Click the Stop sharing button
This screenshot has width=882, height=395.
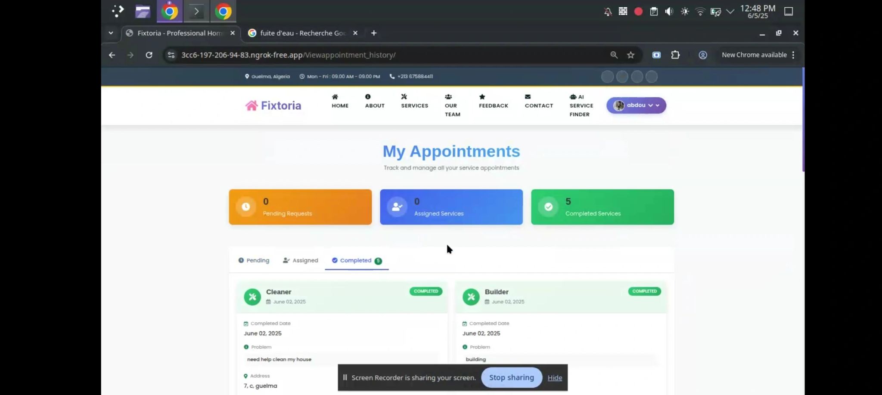tap(511, 377)
